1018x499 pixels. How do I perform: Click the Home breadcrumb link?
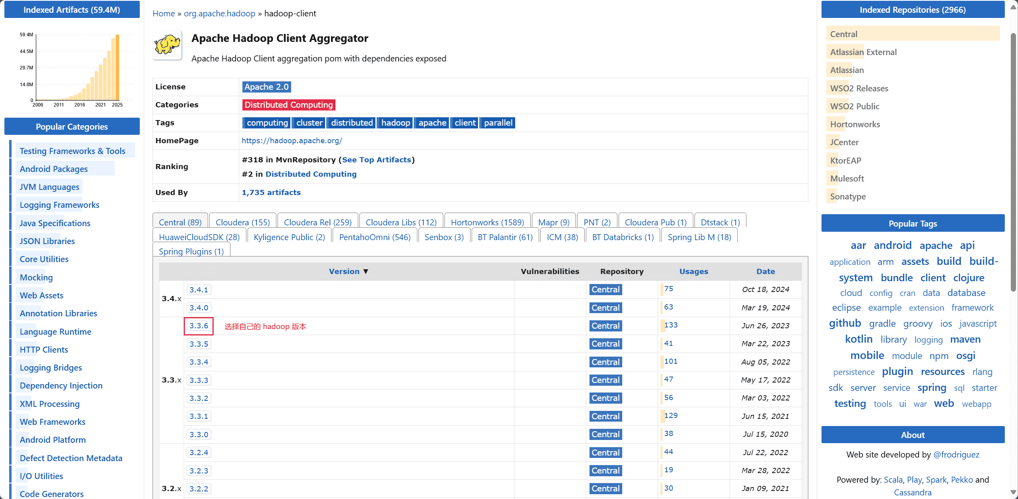pyautogui.click(x=164, y=14)
